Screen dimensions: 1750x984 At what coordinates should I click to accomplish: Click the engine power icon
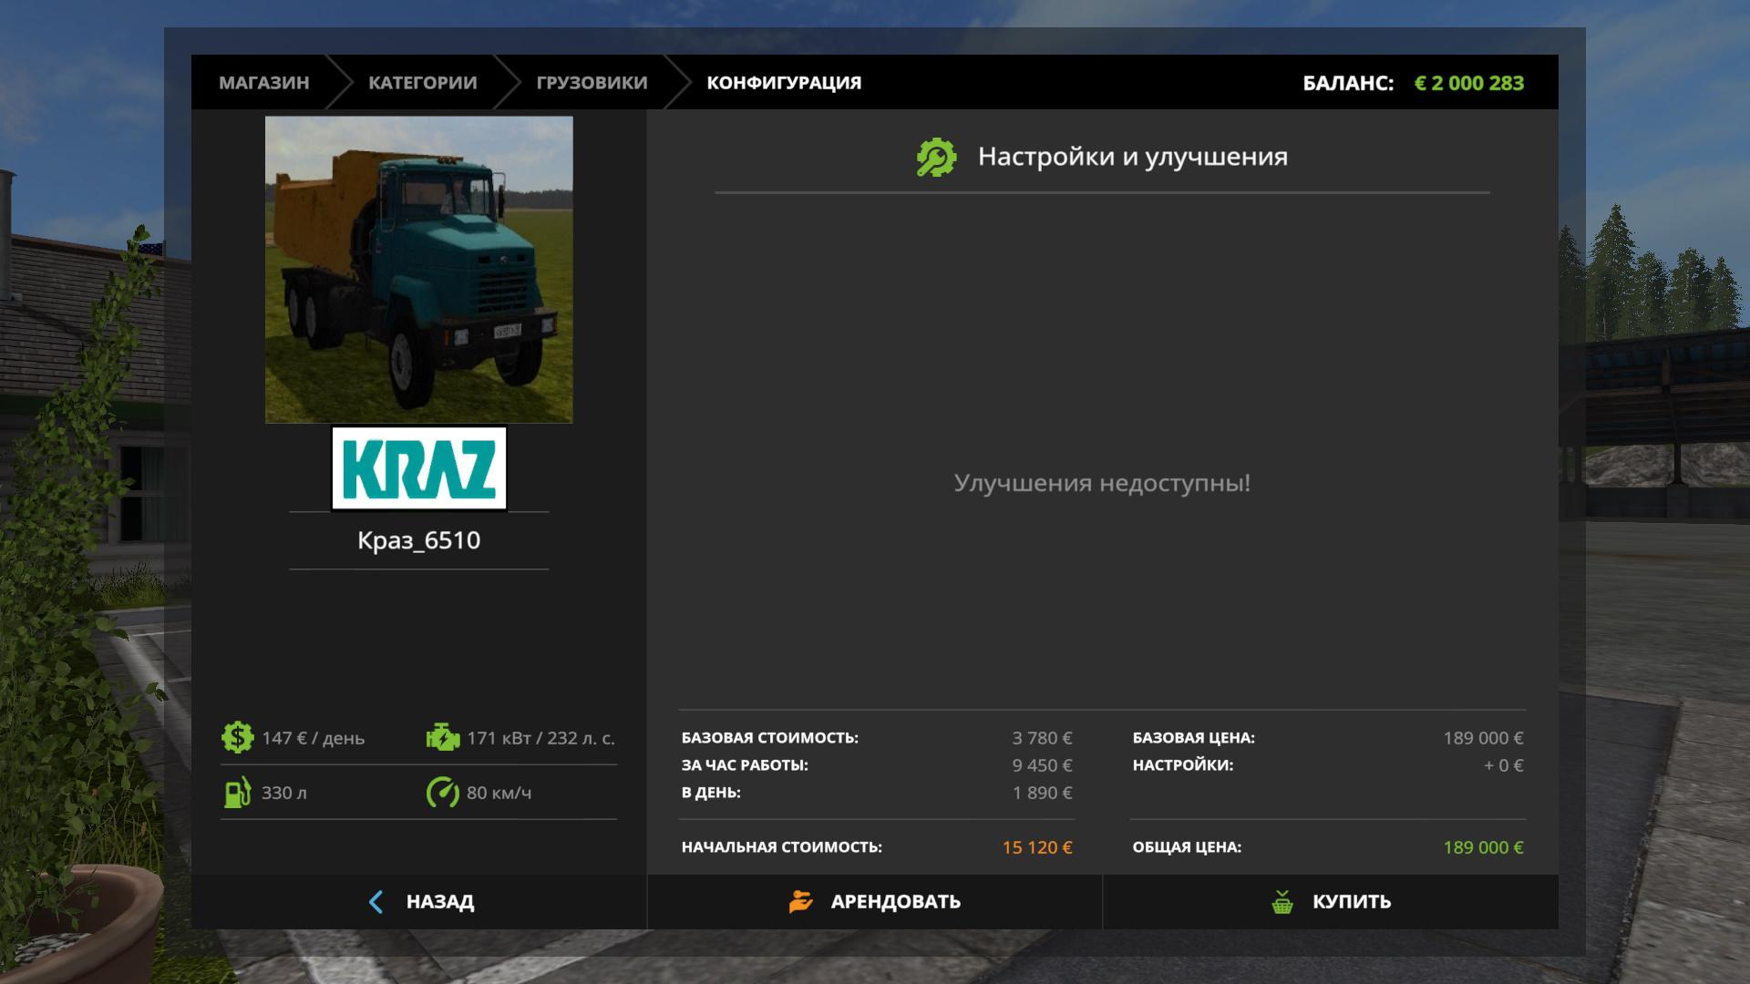(x=443, y=737)
